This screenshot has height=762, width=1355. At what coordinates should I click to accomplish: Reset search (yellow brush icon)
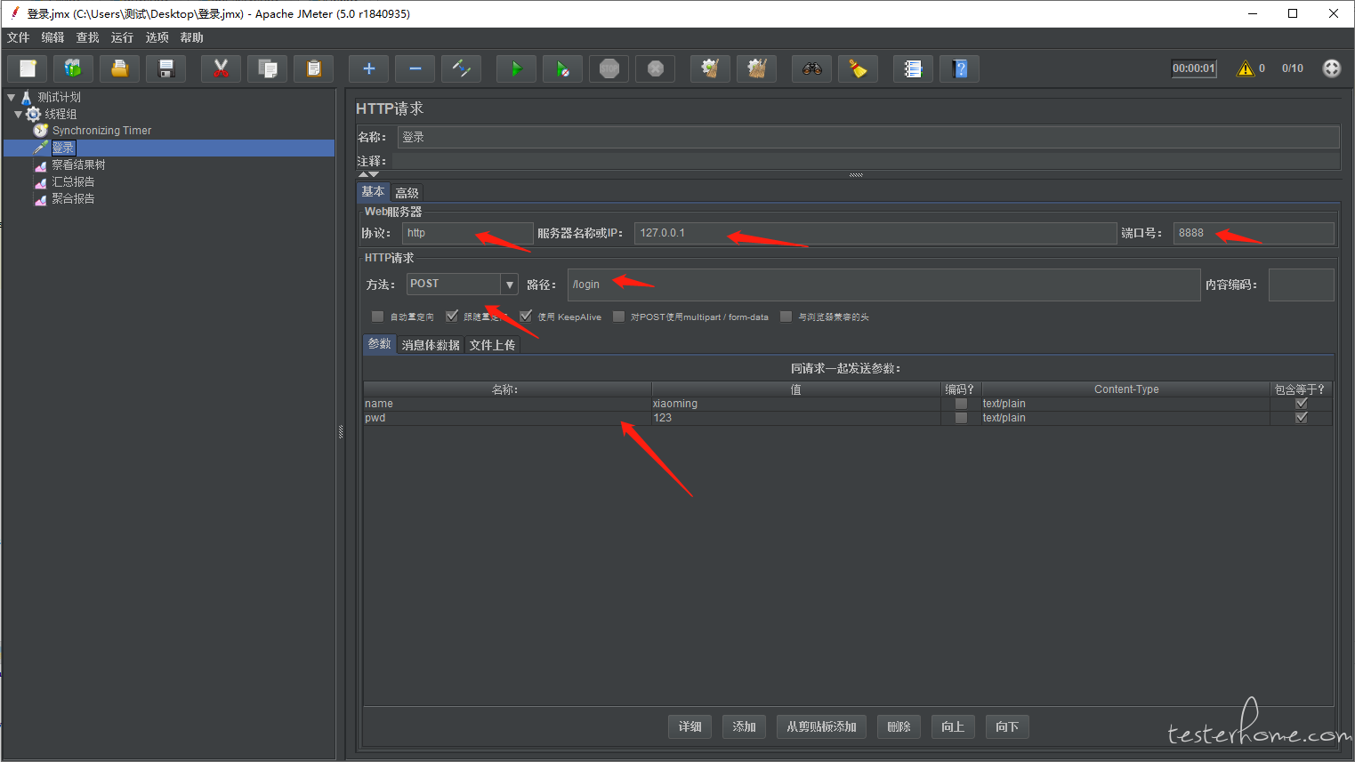[x=859, y=68]
